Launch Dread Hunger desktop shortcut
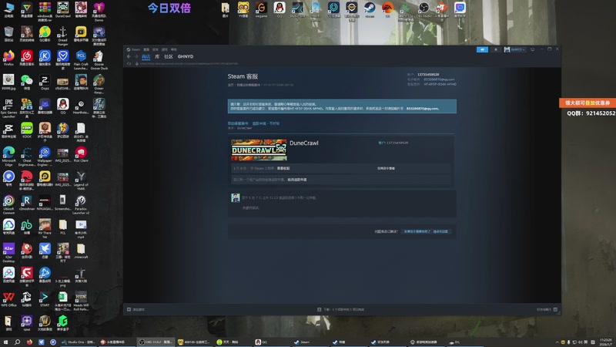Viewport: 616px width, 347px height. 63,36
